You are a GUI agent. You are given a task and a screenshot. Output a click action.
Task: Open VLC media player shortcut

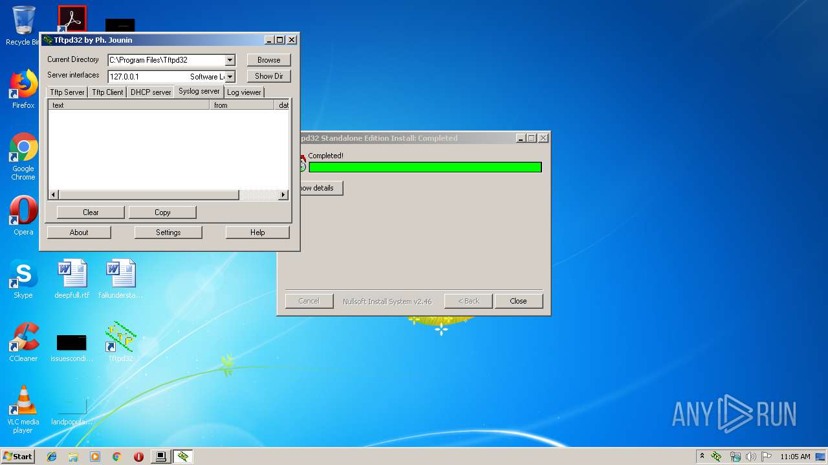[23, 409]
